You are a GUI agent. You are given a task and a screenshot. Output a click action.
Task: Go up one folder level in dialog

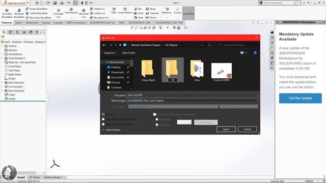pos(120,45)
